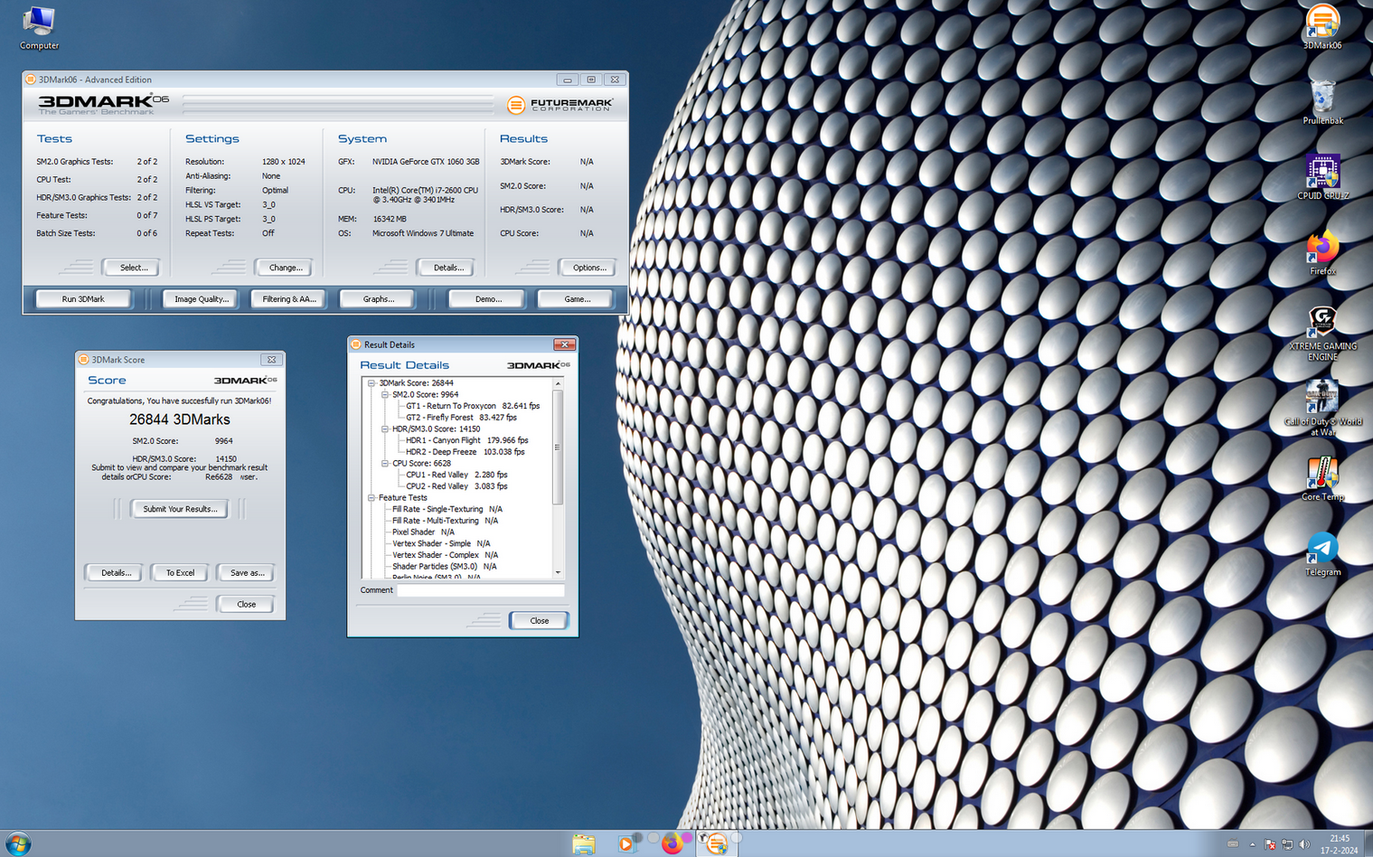Launch the 3DMark06 desktop shortcut
The height and width of the screenshot is (857, 1373).
click(1322, 26)
